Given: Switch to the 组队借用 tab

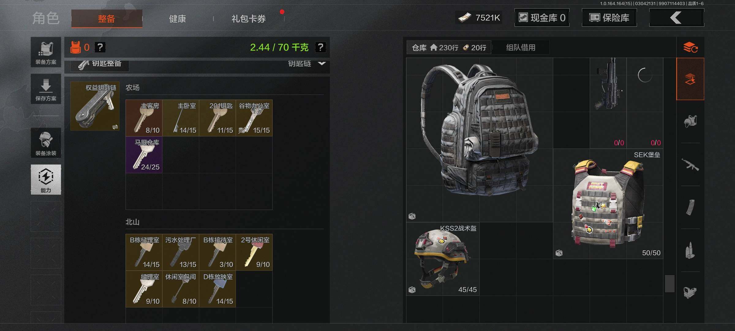Looking at the screenshot, I should [x=521, y=48].
